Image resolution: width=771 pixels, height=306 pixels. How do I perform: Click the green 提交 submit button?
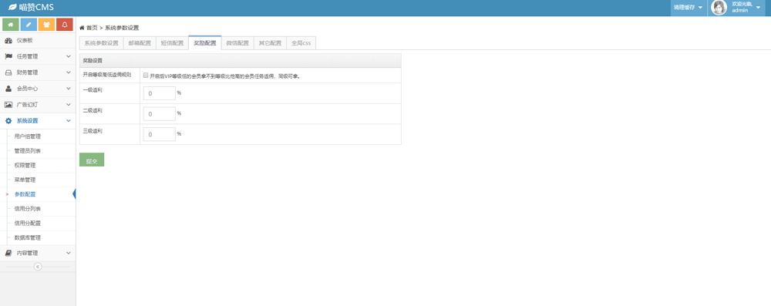92,160
